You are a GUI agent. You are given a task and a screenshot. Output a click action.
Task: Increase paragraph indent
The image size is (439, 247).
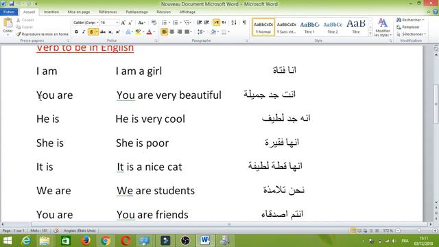[206, 23]
